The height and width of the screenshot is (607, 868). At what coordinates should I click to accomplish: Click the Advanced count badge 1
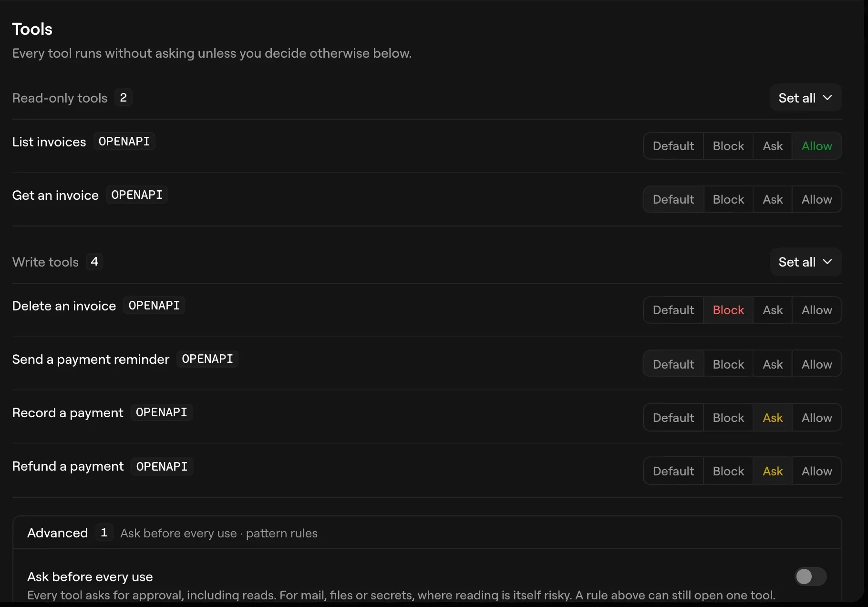[x=104, y=532]
